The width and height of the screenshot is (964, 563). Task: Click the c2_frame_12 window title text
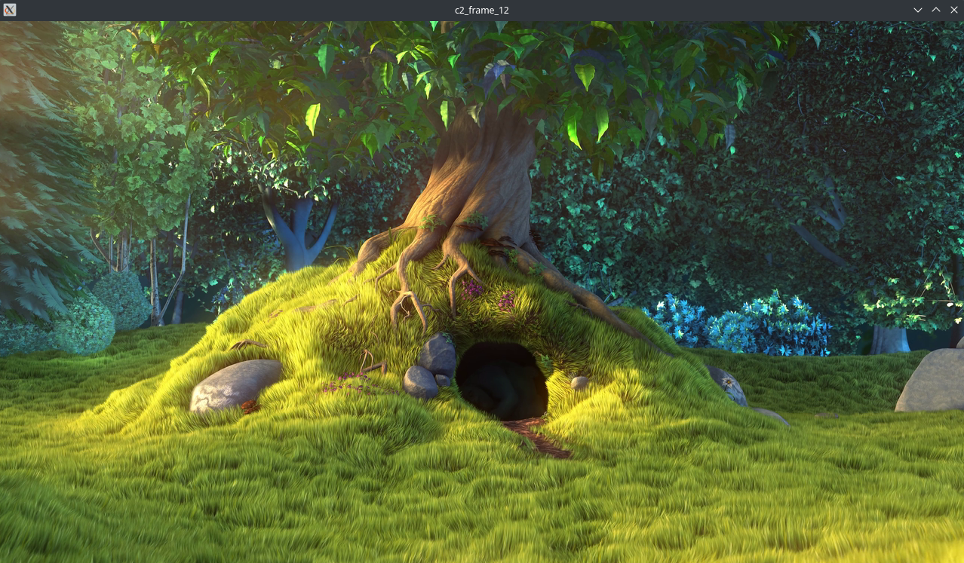481,10
